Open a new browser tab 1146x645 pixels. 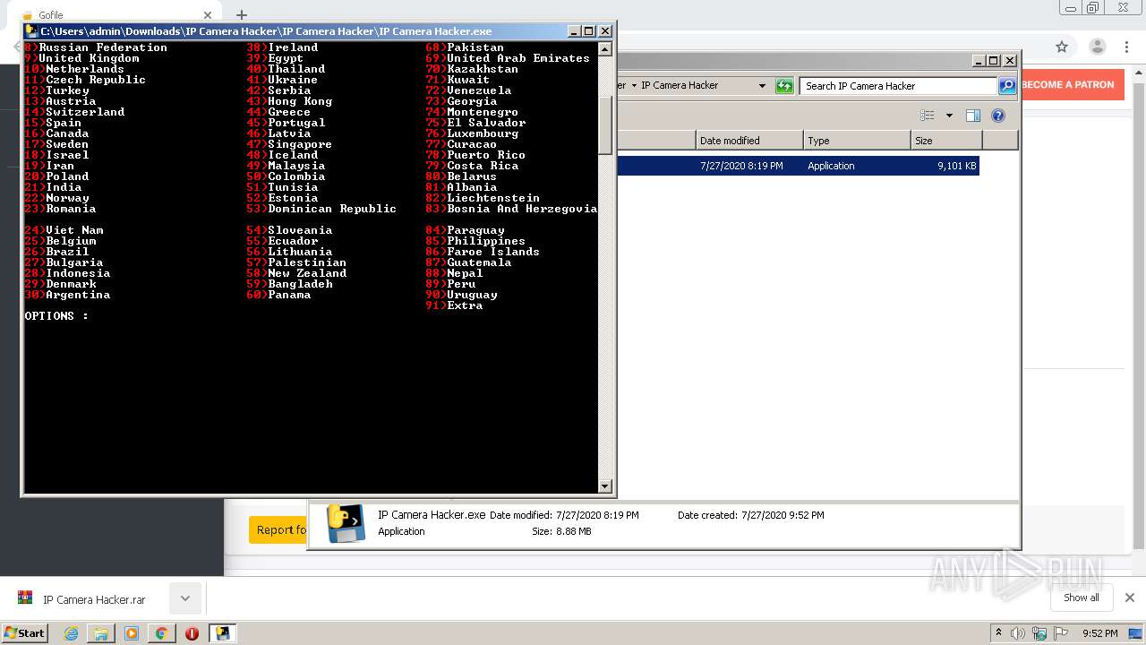[x=241, y=15]
